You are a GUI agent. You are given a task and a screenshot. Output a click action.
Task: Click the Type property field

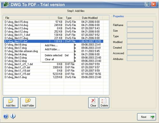coord(140,35)
